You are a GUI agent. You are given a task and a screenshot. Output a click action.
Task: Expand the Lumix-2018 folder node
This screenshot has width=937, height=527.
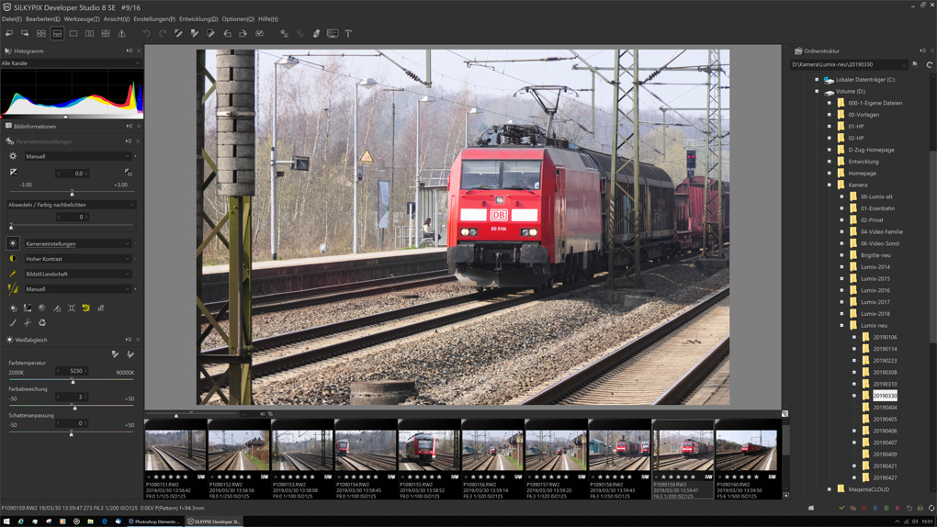tap(842, 314)
